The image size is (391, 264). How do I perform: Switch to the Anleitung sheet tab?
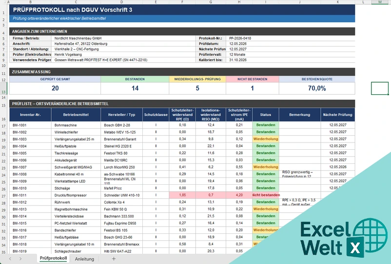pyautogui.click(x=84, y=259)
